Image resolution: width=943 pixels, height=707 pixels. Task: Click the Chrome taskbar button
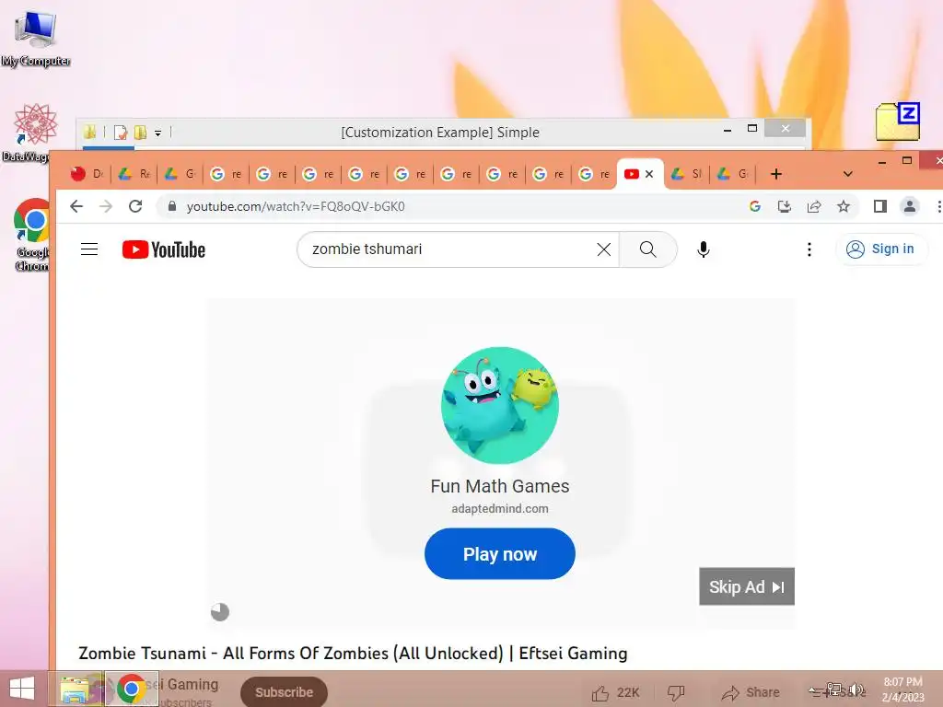click(132, 689)
